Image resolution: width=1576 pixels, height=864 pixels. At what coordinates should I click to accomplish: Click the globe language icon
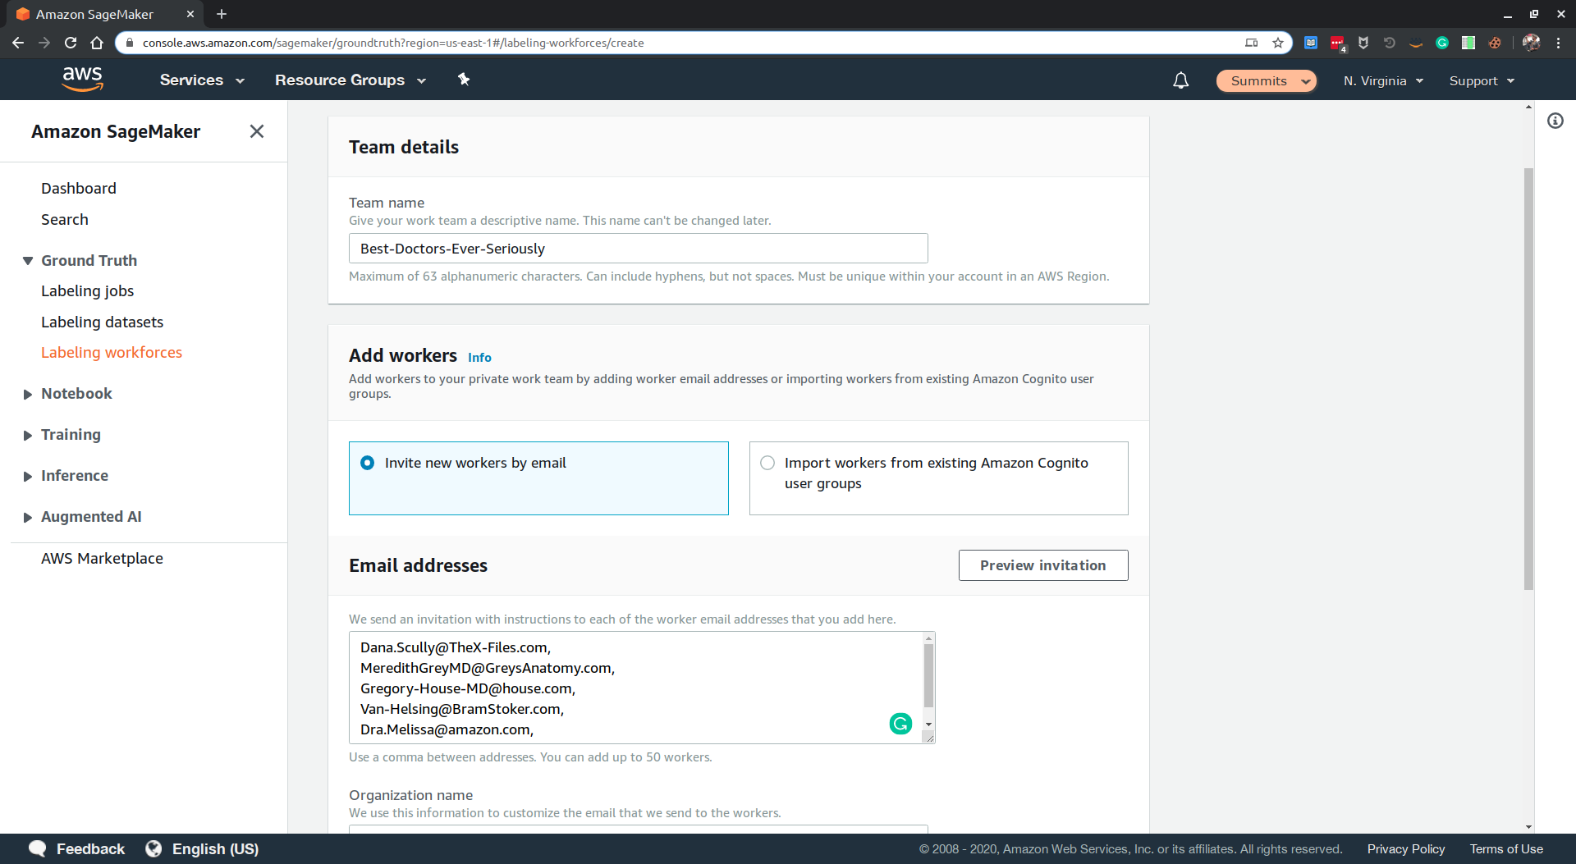point(153,848)
